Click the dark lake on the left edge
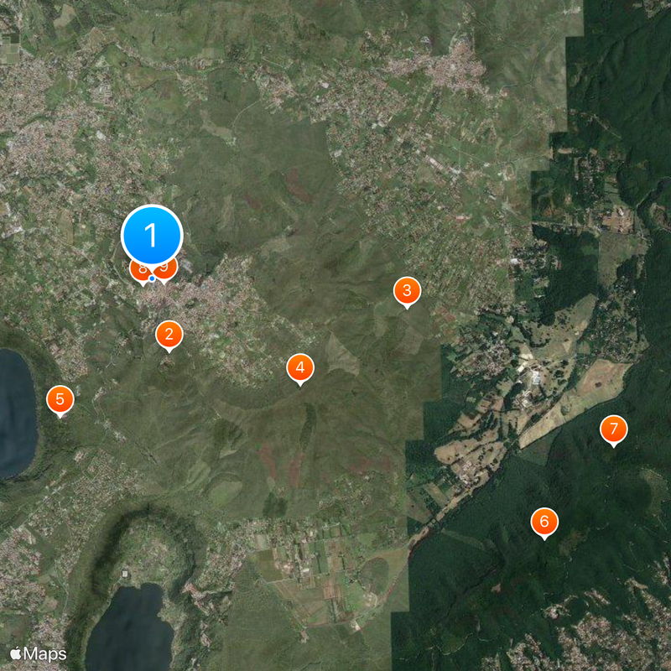Screen dimensions: 671x671 [17, 413]
